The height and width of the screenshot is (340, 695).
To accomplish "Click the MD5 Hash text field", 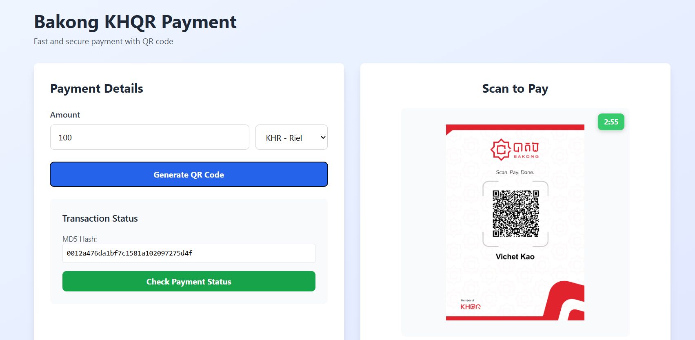I will click(189, 253).
